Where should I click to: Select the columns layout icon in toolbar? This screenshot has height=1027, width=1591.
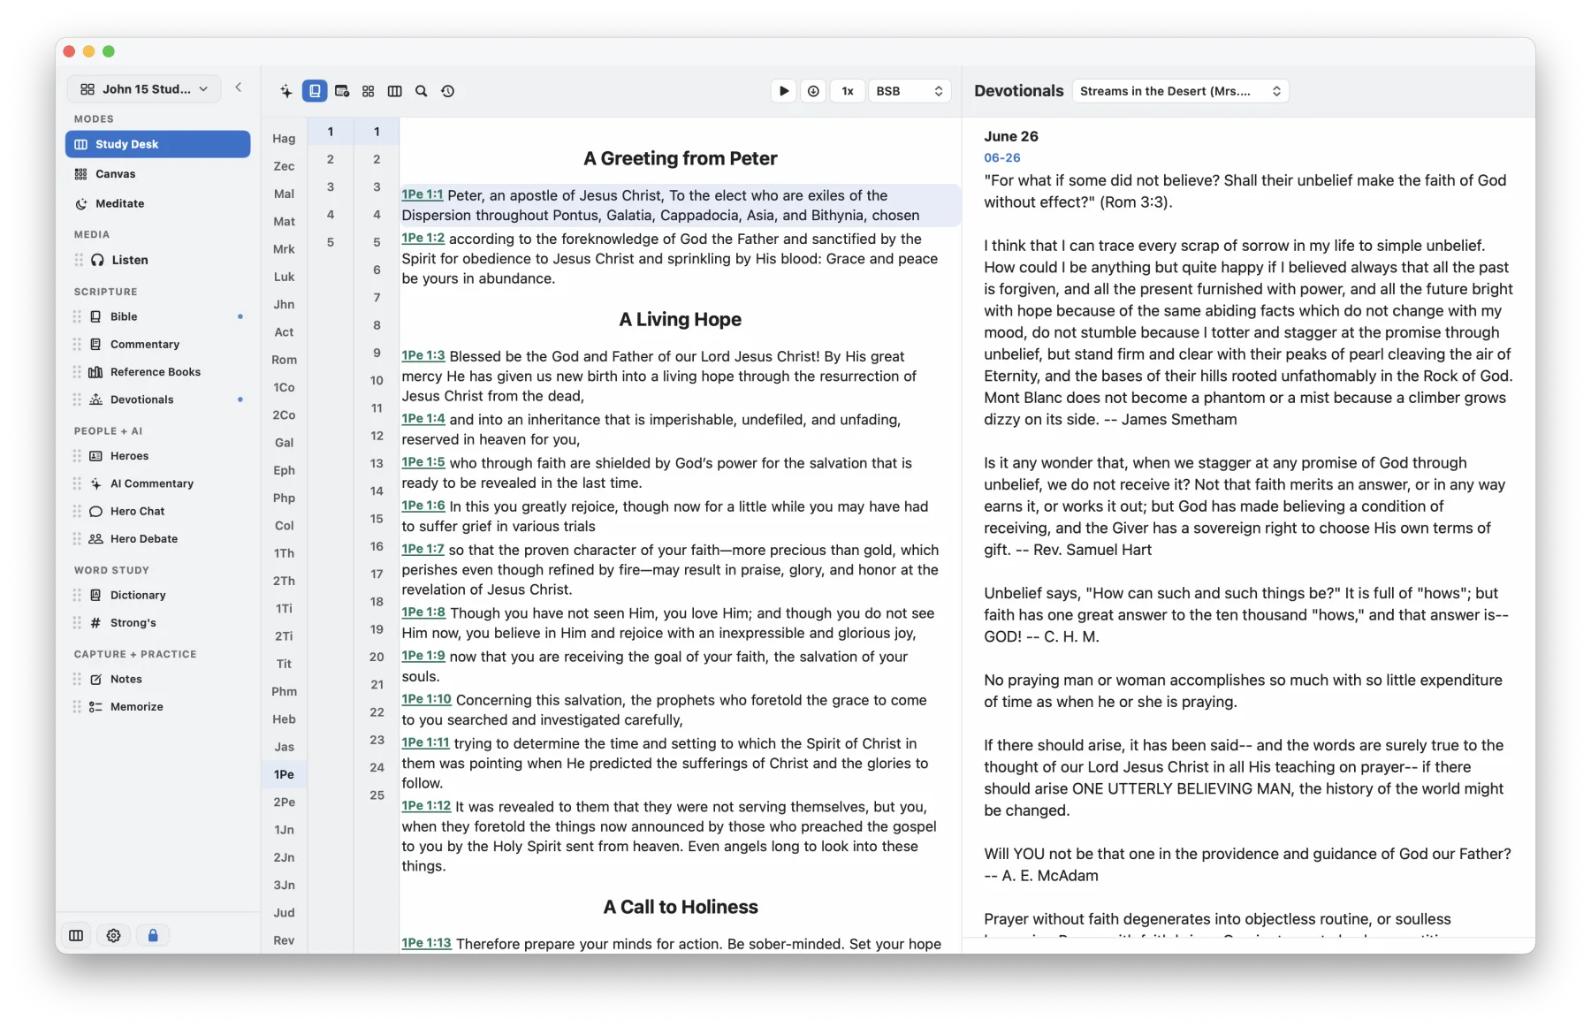395,91
